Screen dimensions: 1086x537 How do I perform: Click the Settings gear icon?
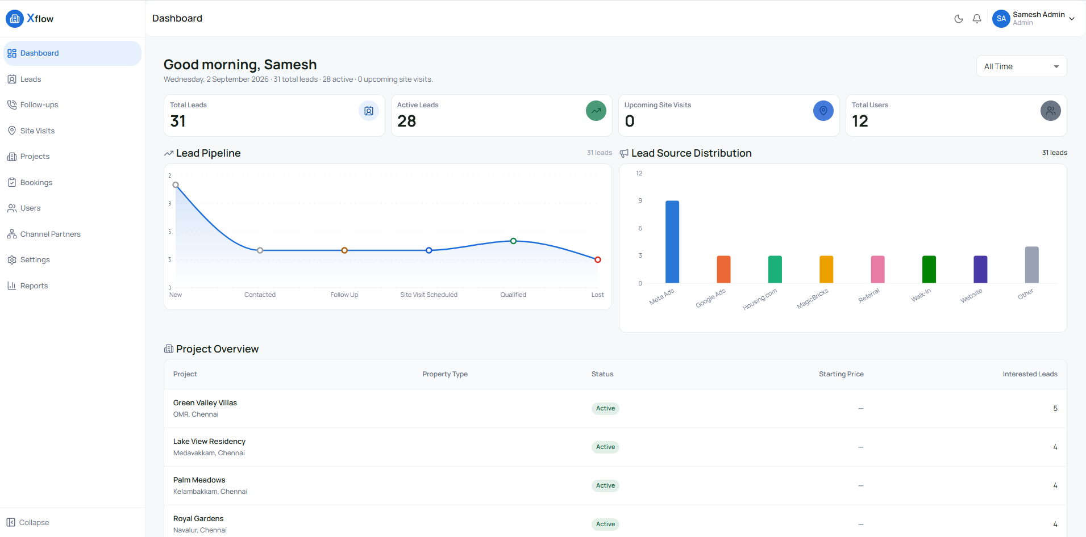[12, 260]
